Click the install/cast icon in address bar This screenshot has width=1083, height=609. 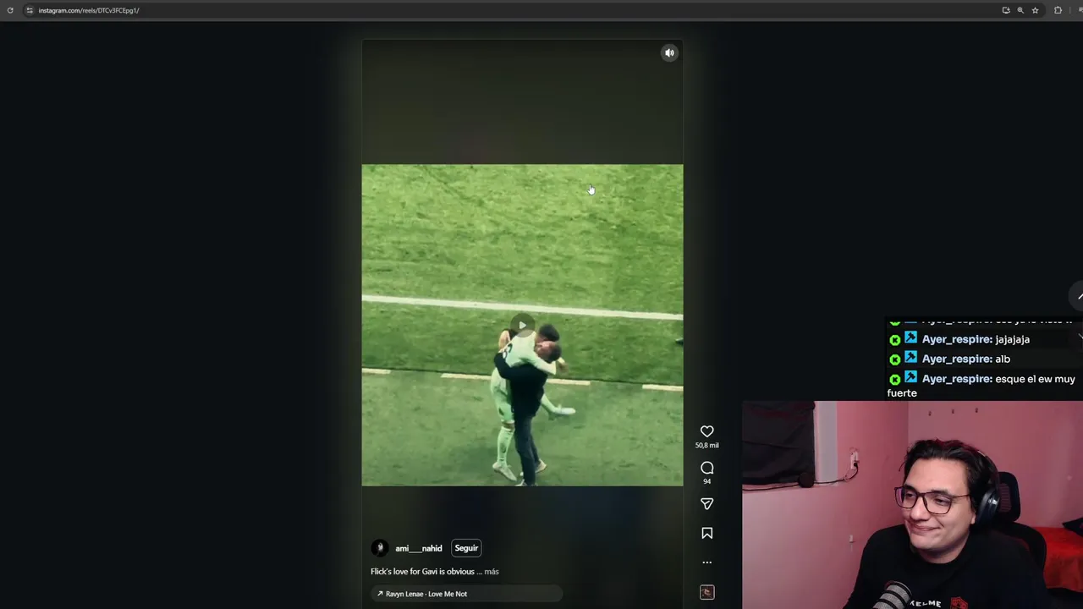(1006, 10)
